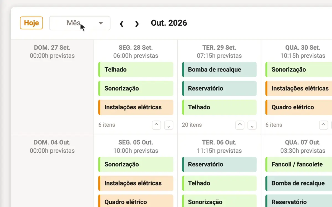Open Telhado item on TER. 29 Set.
Image resolution: width=332 pixels, height=207 pixels.
[219, 107]
